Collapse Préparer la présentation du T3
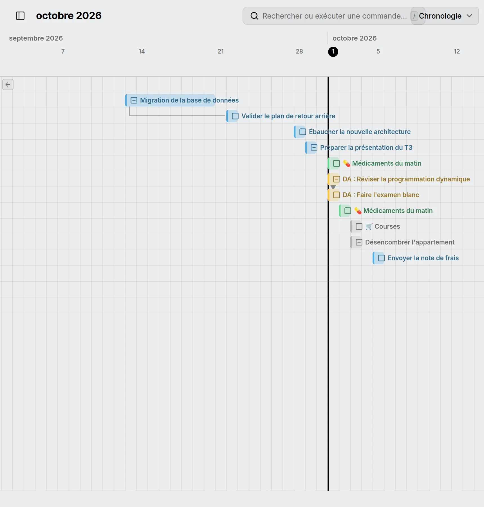484x507 pixels. pyautogui.click(x=314, y=148)
